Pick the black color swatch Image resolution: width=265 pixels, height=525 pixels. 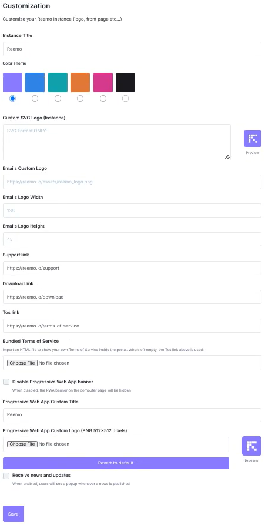click(126, 82)
